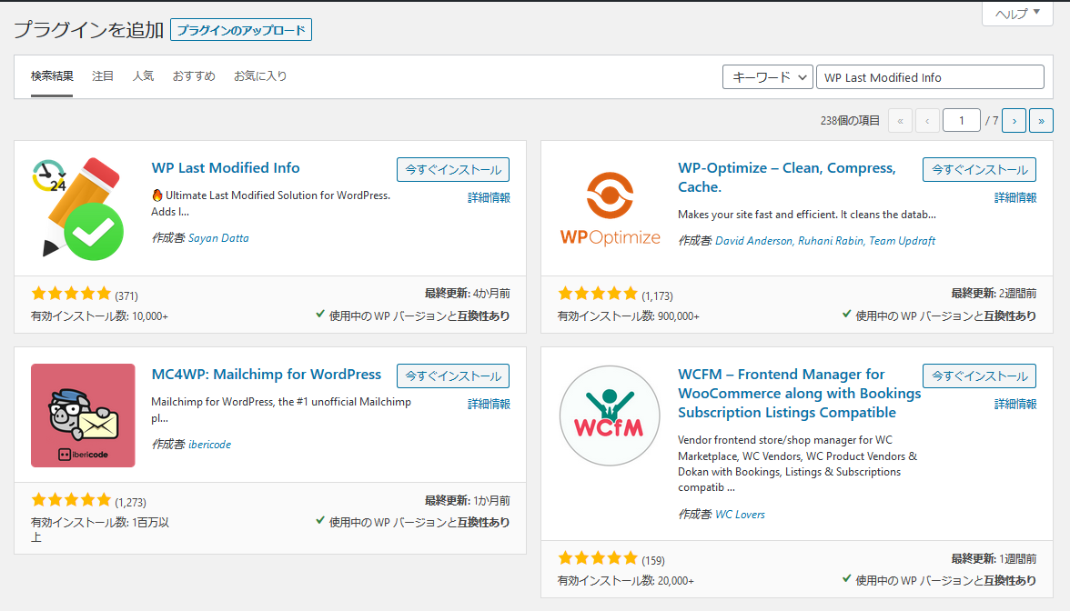Click the WP-Optimize plugin logo
Screen dimensions: 1070x611
610,209
